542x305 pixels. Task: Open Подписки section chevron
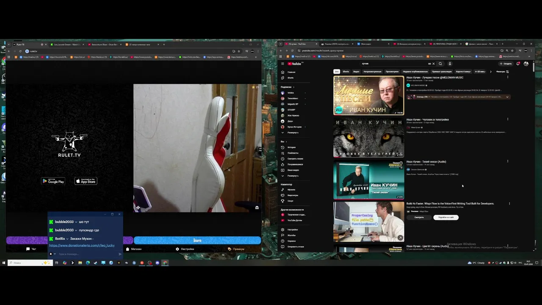(x=293, y=87)
